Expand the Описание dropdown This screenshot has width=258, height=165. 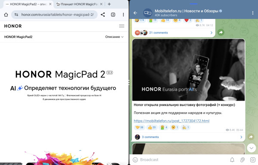click(114, 37)
